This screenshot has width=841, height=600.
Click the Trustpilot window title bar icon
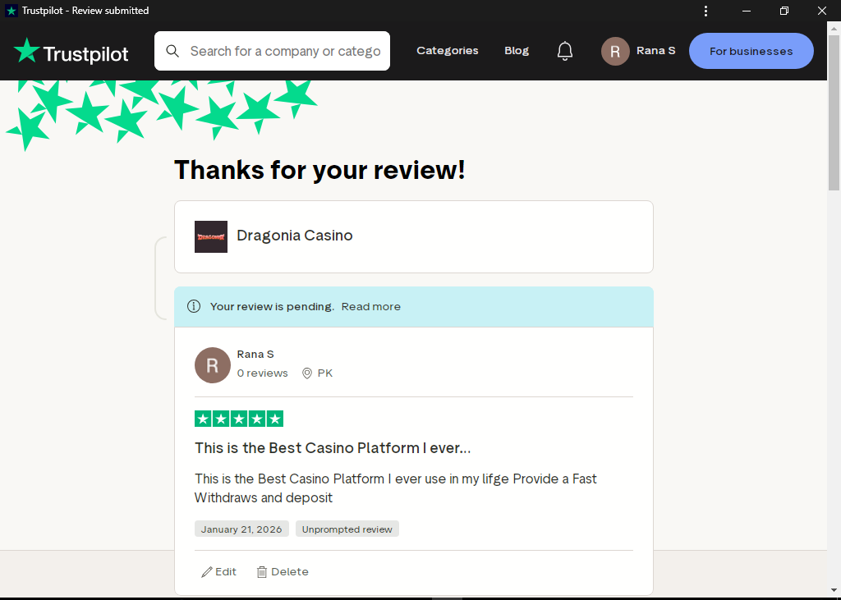tap(11, 11)
